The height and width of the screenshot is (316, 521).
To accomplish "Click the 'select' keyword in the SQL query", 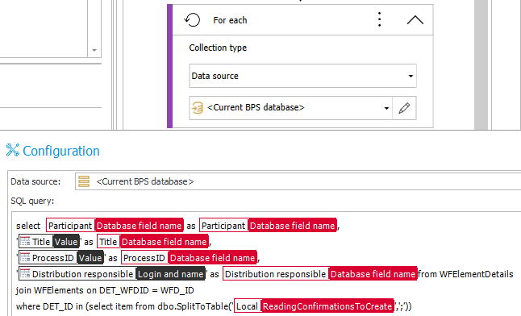I will pyautogui.click(x=28, y=226).
